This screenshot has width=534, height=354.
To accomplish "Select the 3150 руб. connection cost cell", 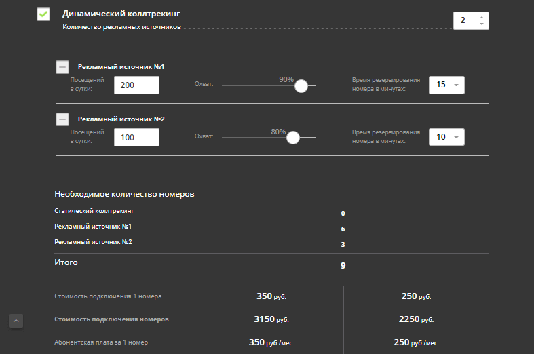I will click(271, 319).
